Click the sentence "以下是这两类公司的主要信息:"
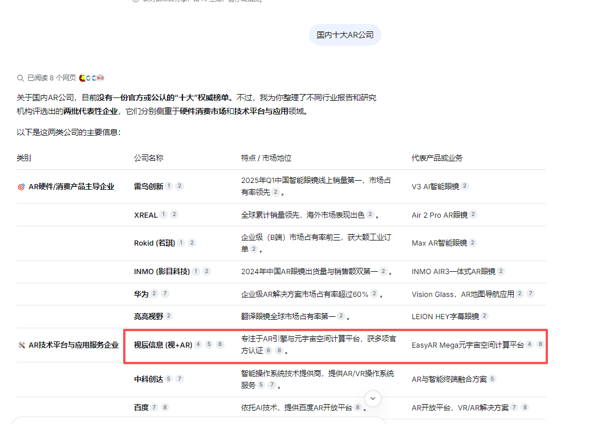This screenshot has width=589, height=424. (x=69, y=133)
